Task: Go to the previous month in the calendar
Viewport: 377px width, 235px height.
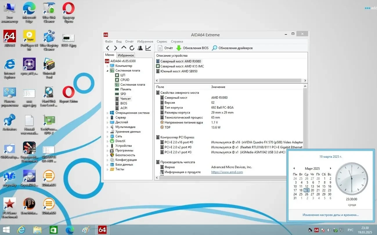Action: (x=294, y=168)
